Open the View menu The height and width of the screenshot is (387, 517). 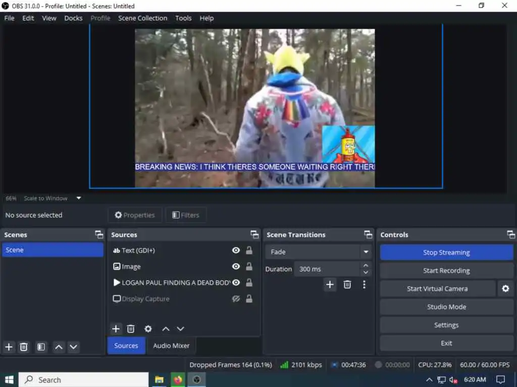click(x=49, y=18)
